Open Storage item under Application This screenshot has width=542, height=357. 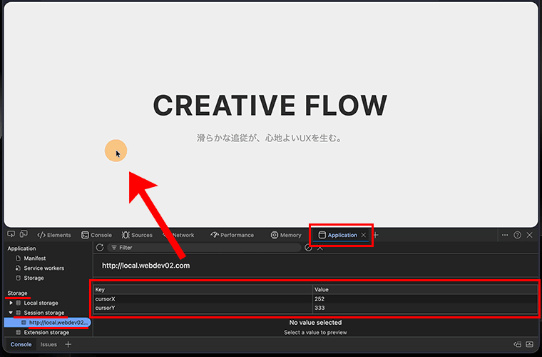34,278
